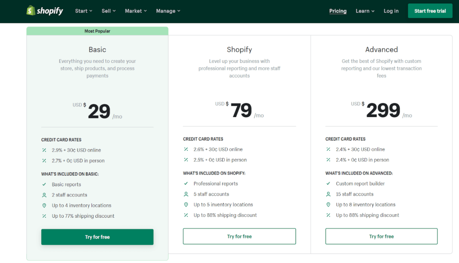Click percent icon beside 2.7% + 0¢ in person
The height and width of the screenshot is (263, 459).
44,160
